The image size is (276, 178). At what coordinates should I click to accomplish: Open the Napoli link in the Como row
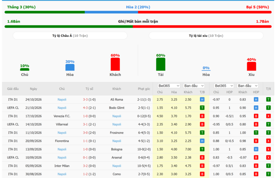[62, 174]
